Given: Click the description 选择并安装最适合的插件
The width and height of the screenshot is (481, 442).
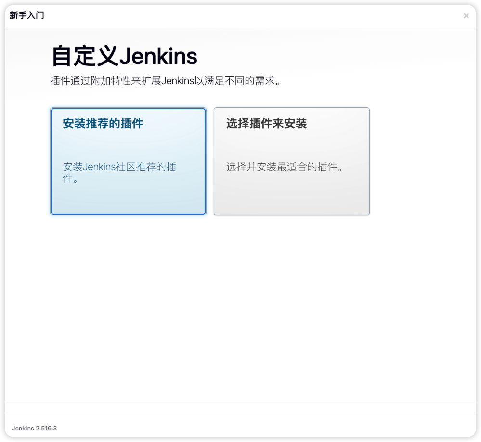Looking at the screenshot, I should [x=285, y=167].
